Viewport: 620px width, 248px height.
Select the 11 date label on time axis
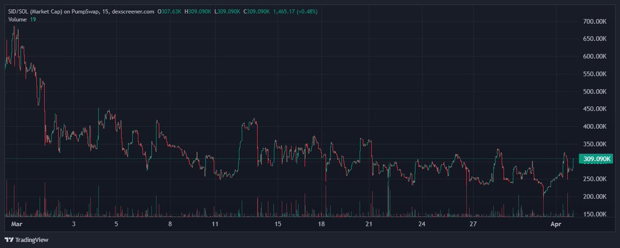pyautogui.click(x=215, y=224)
